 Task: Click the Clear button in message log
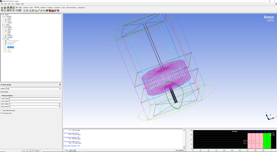74,150
